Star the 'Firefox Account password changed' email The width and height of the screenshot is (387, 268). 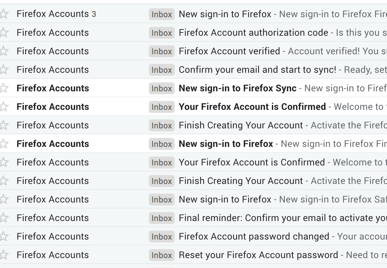[4, 236]
